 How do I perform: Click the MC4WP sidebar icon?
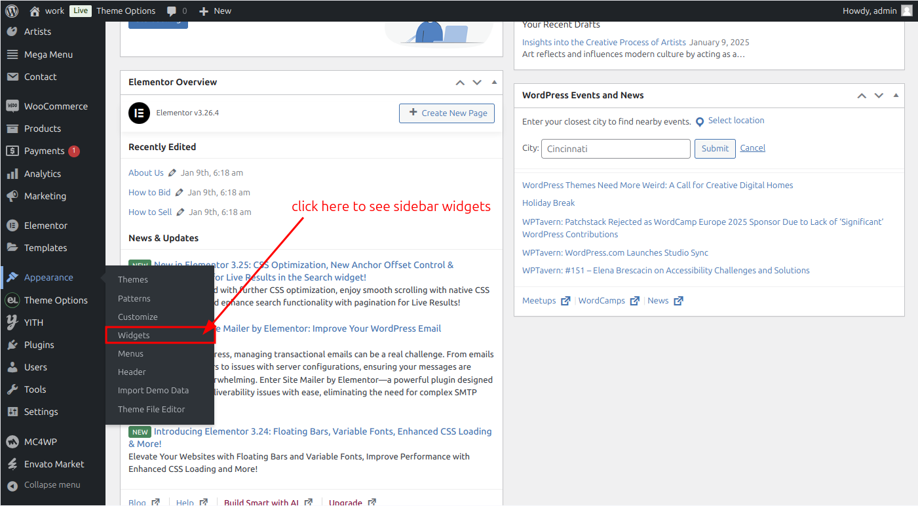tap(12, 442)
